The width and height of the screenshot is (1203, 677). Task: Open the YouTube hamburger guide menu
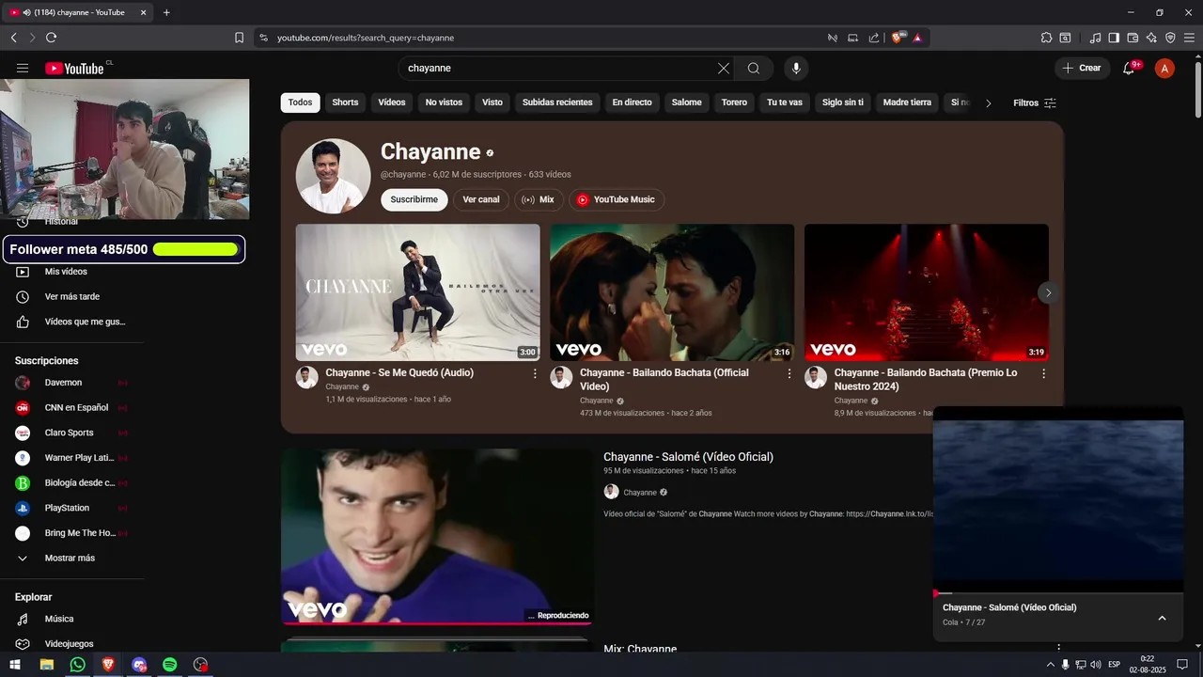[23, 68]
